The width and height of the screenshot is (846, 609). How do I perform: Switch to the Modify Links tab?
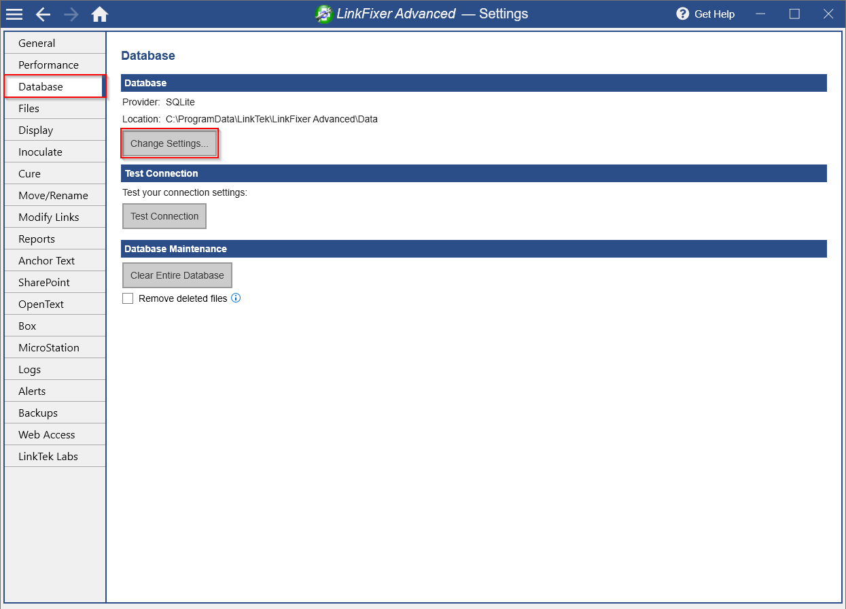[55, 217]
